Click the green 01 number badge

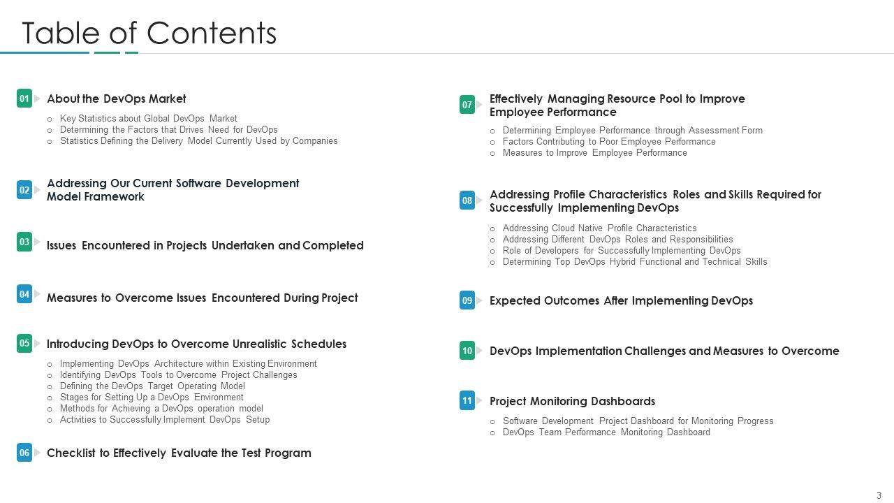pyautogui.click(x=24, y=99)
